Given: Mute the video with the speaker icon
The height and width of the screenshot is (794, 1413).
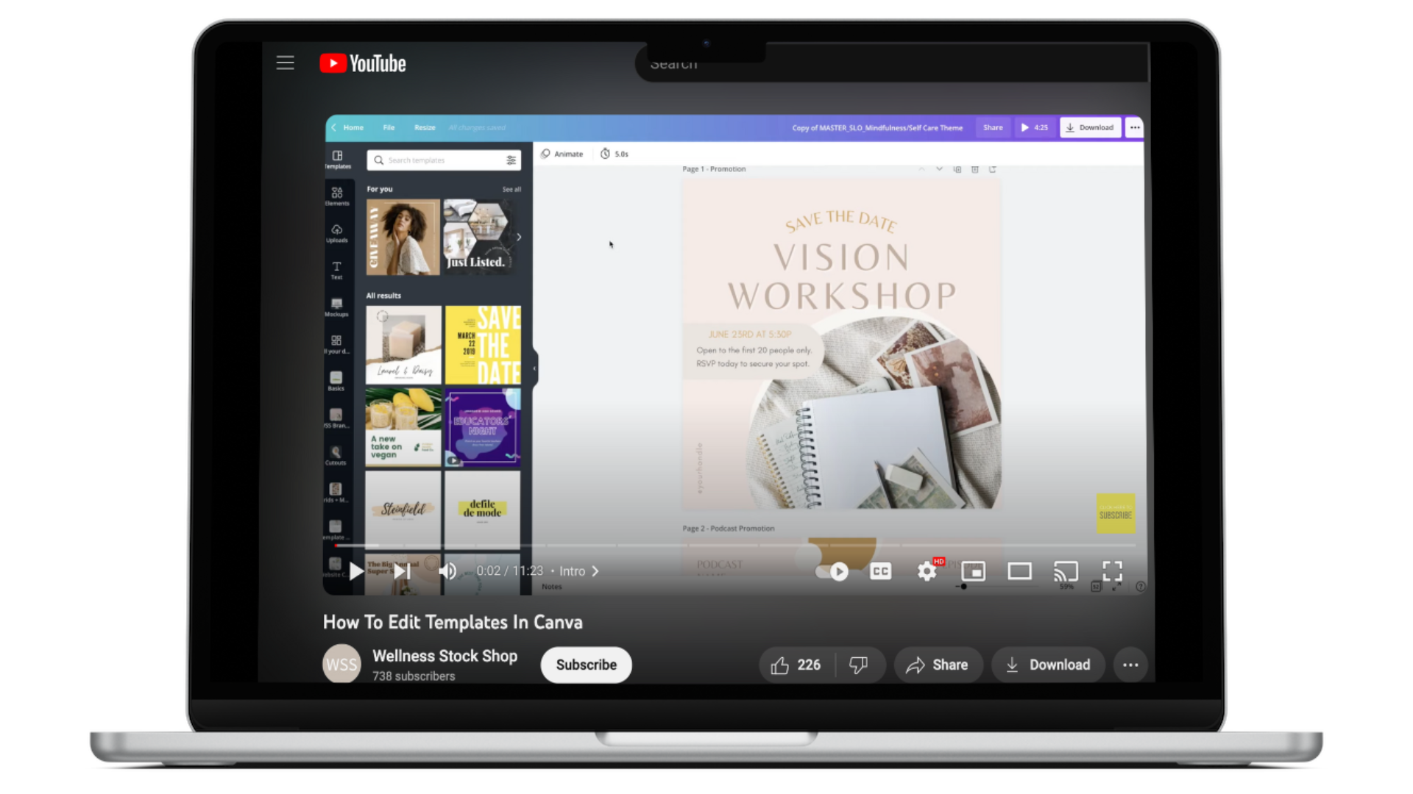Looking at the screenshot, I should point(447,571).
